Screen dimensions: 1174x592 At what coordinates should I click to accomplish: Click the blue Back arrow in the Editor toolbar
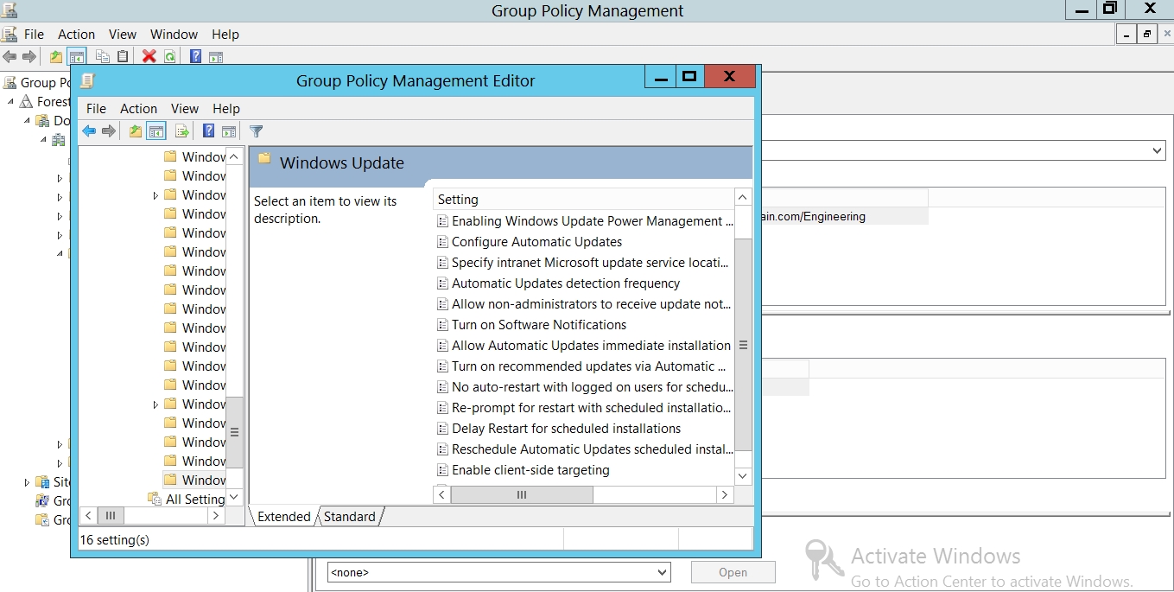coord(89,131)
